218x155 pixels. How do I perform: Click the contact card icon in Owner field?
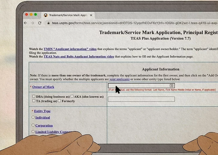[172, 85]
